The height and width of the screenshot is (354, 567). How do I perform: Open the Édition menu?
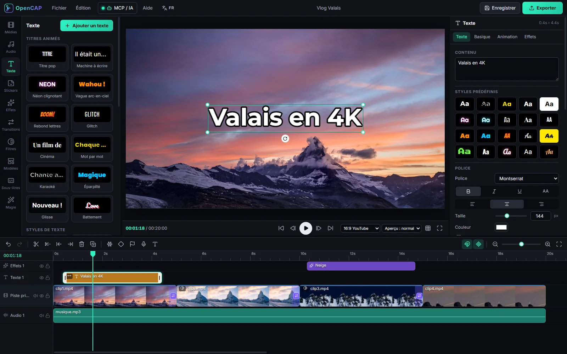(83, 8)
